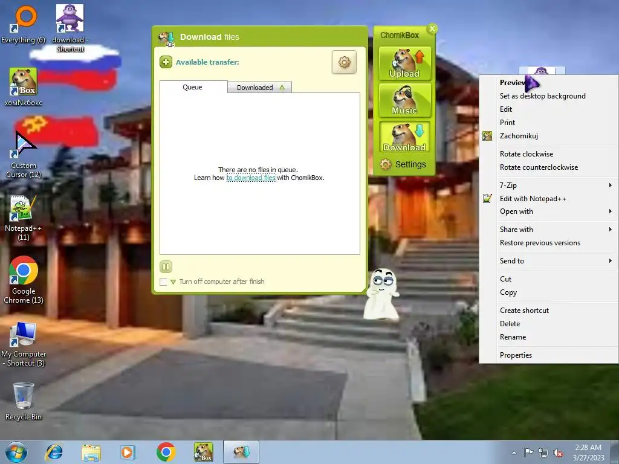Select the My Computer - Shortcut (3) icon
Image resolution: width=619 pixels, height=464 pixels.
point(24,344)
